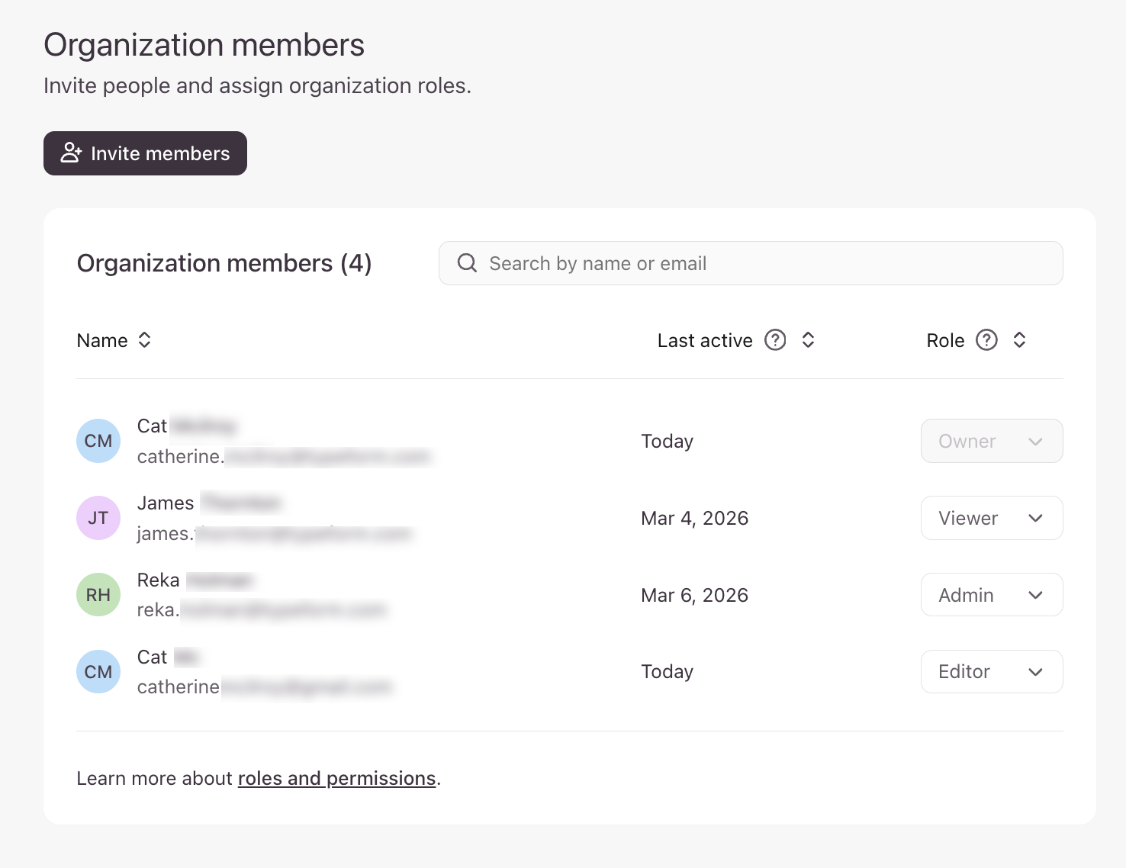Viewport: 1126px width, 868px height.
Task: Click the CM avatar in the Editor row
Action: coord(98,672)
